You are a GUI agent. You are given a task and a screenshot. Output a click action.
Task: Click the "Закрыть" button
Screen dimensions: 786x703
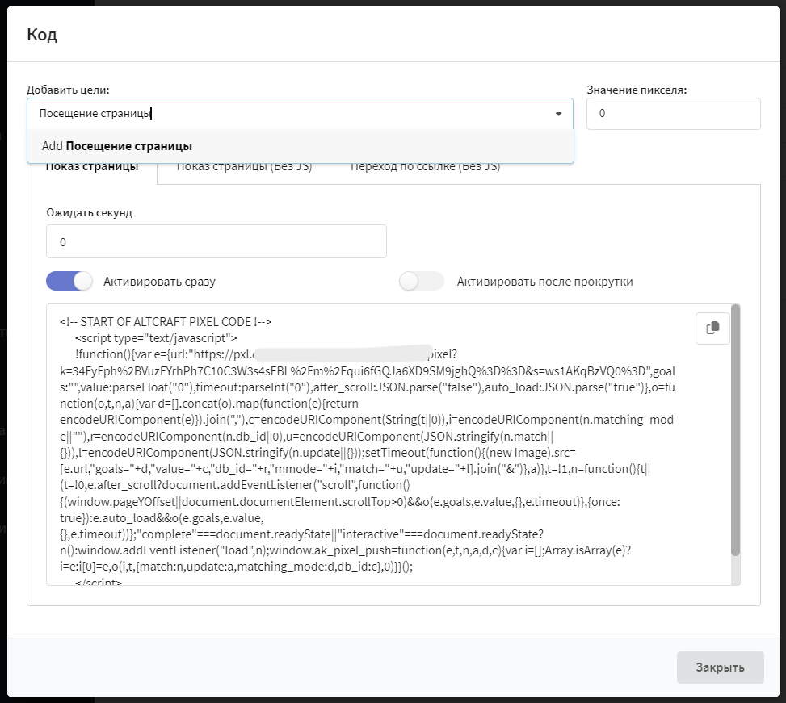coord(720,667)
